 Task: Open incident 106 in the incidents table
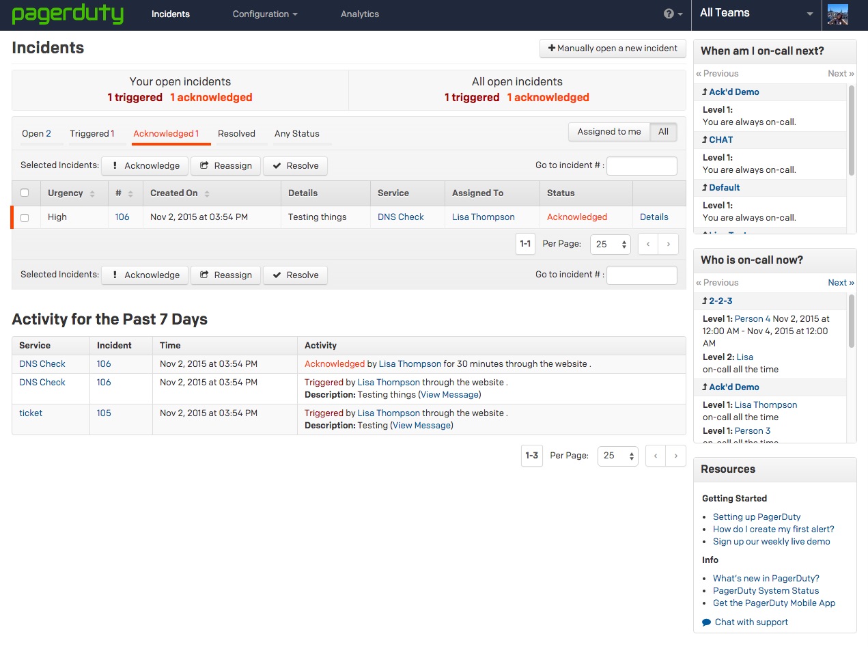pyautogui.click(x=122, y=217)
